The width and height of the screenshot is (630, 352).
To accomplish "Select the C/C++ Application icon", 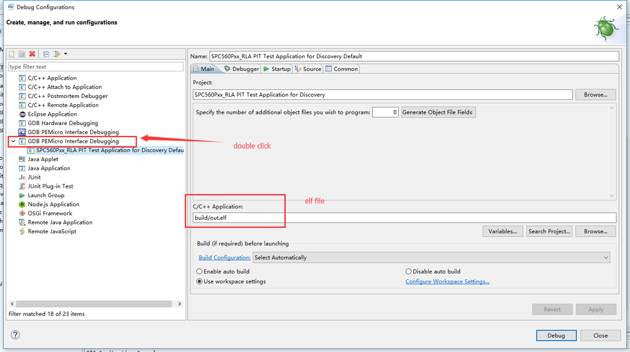I will [x=22, y=78].
